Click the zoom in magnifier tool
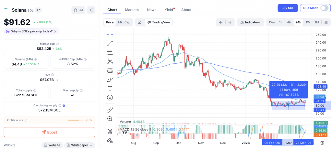Image resolution: width=332 pixels, height=150 pixels. (x=110, y=119)
